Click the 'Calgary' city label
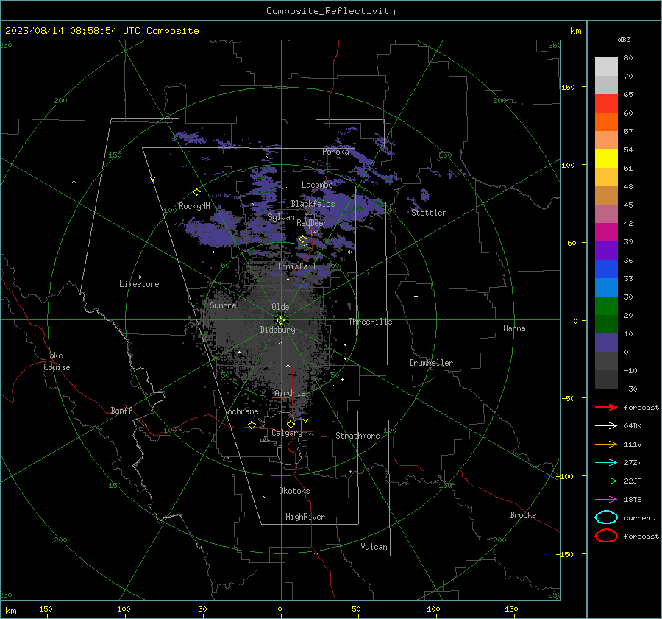Viewport: 662px width, 619px height. tap(287, 433)
